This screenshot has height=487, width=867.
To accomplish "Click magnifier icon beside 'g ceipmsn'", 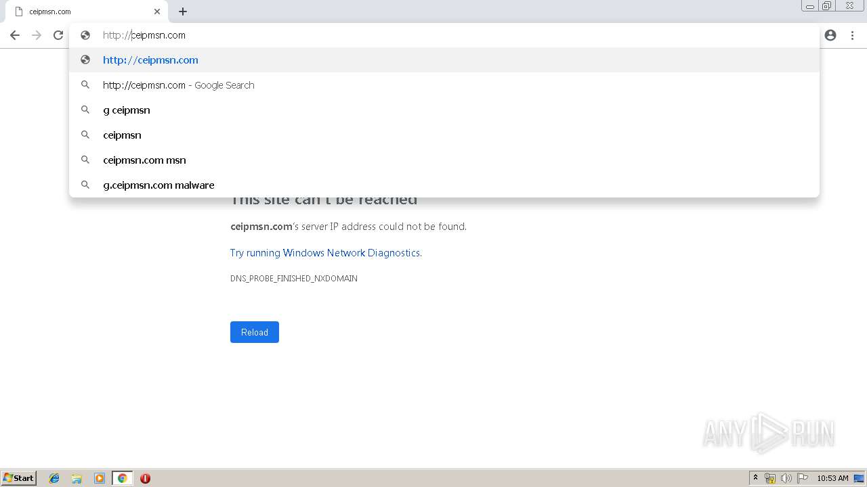I will (85, 110).
